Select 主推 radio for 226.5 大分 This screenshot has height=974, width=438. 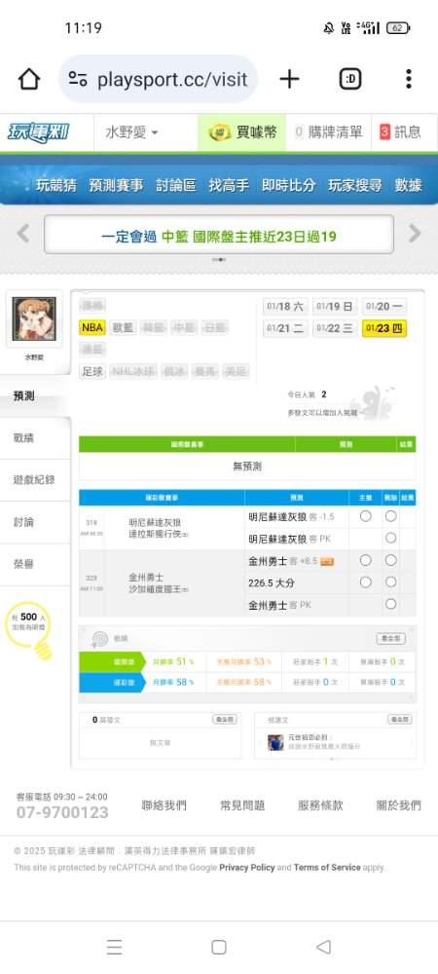tap(365, 582)
